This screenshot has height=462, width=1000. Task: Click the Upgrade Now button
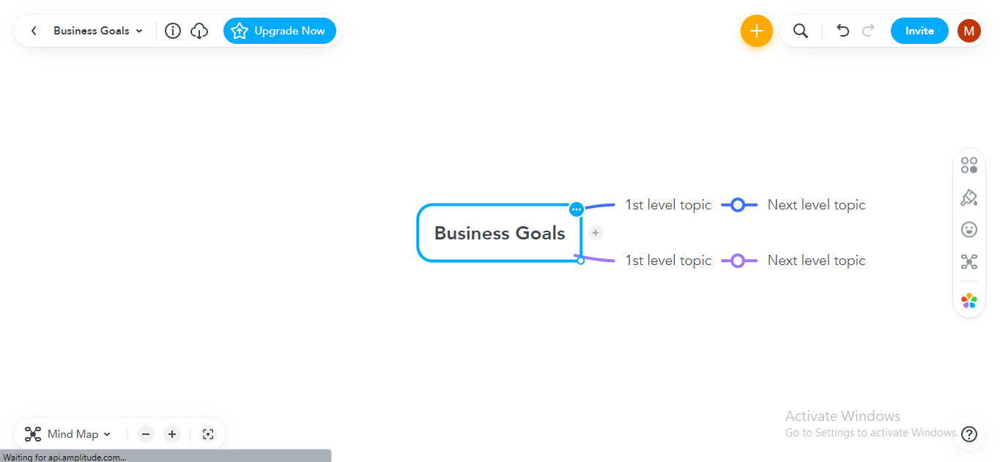[x=280, y=31]
